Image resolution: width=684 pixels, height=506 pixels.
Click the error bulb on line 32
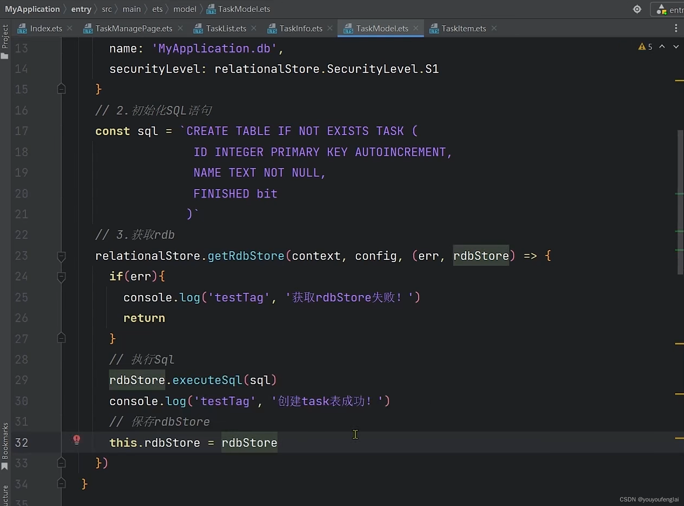click(76, 440)
